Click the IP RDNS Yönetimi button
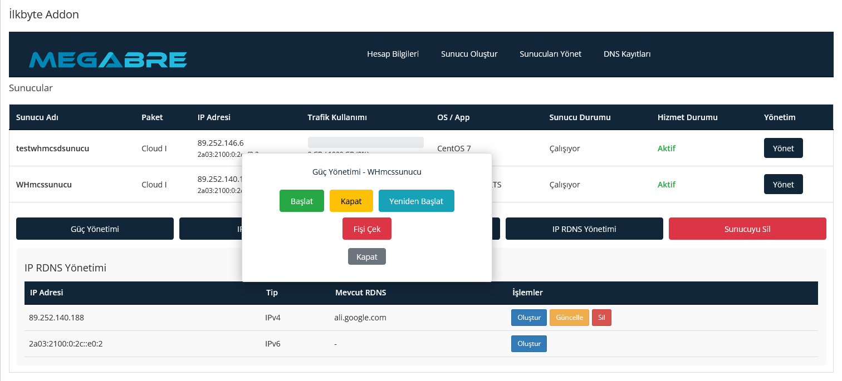This screenshot has width=842, height=381. click(584, 229)
